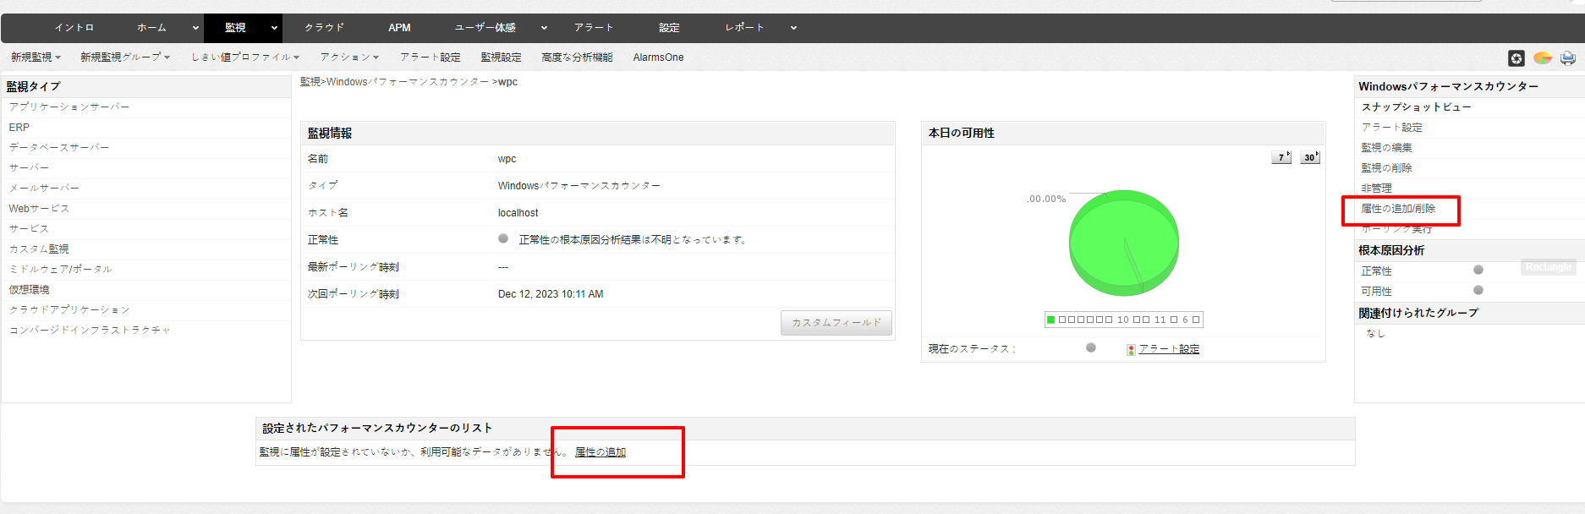Click the 可用性 status indicator in 根本原因分析
The image size is (1585, 514).
tap(1478, 290)
